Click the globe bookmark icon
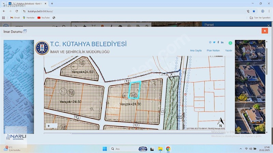273x153 pixels. click(54, 18)
